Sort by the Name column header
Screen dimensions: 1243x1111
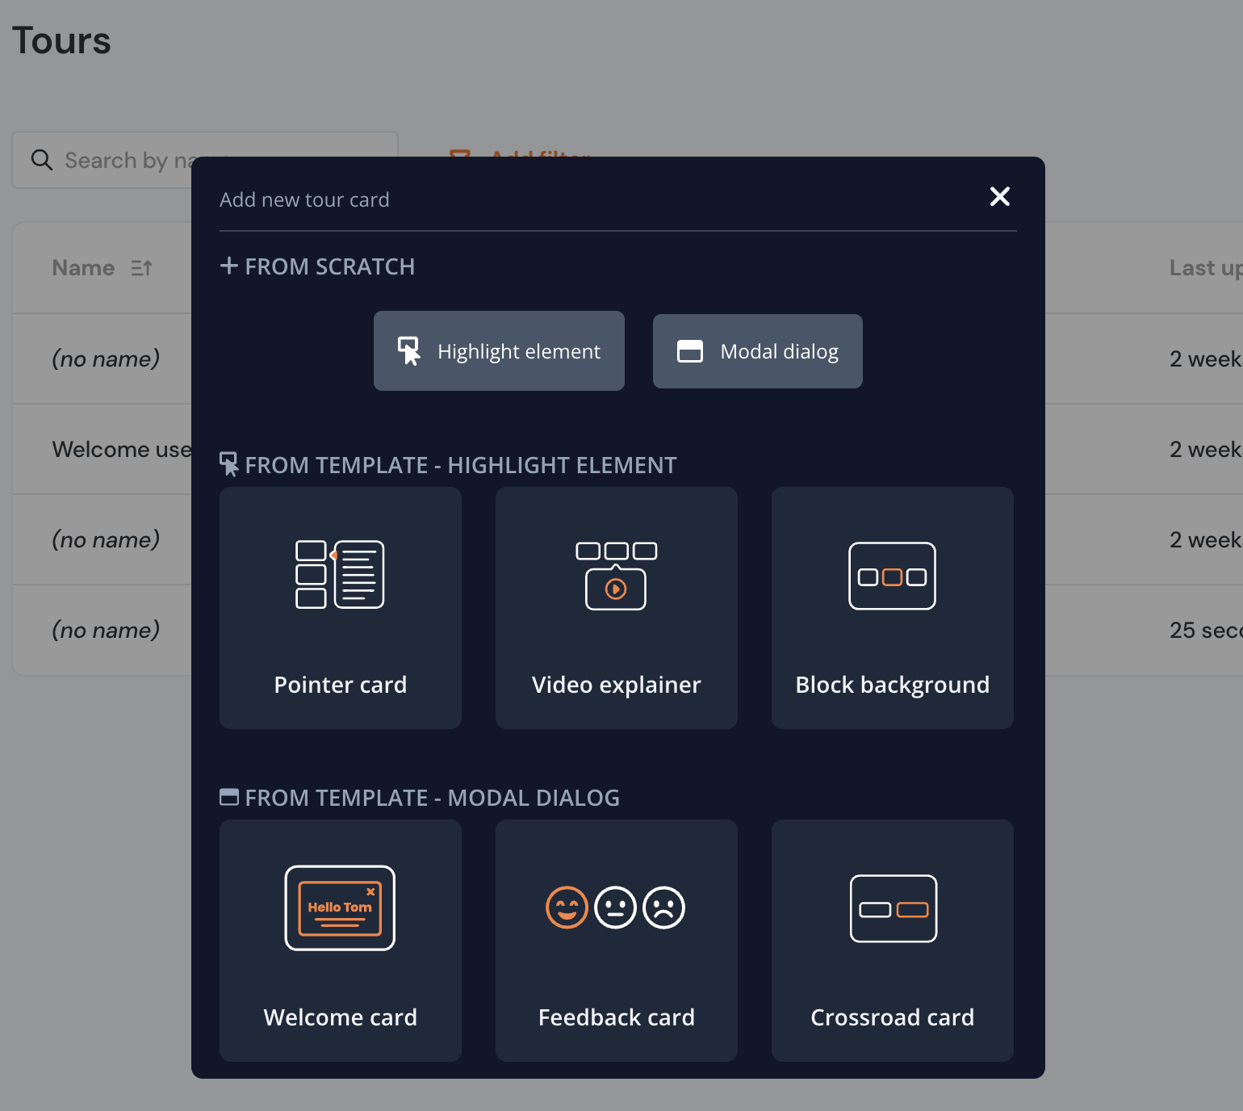coord(83,268)
